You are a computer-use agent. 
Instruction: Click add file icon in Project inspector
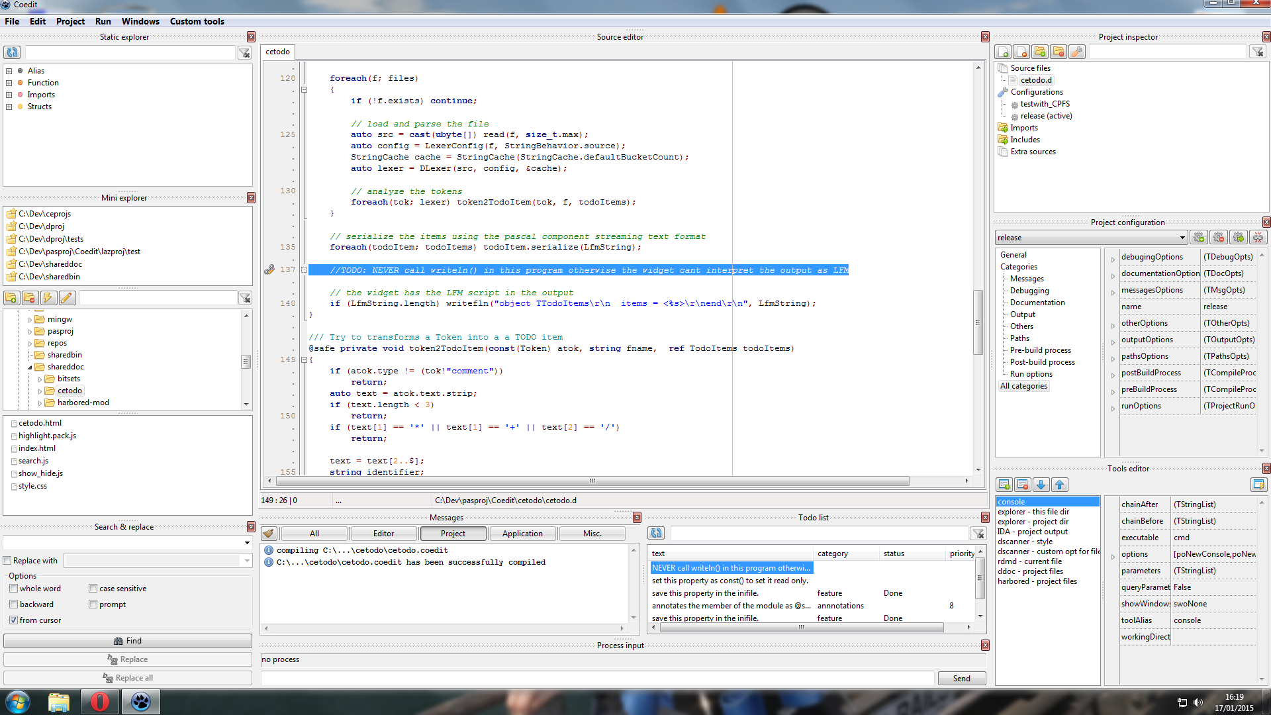coord(1003,52)
